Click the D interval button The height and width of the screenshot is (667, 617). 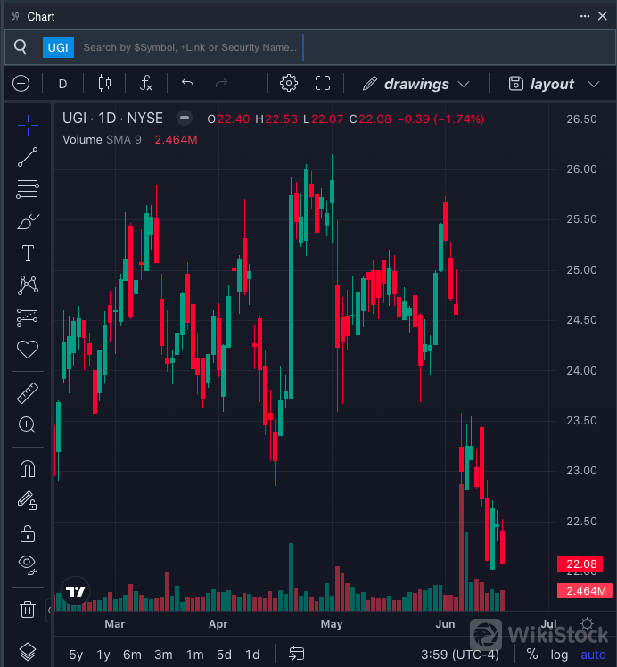tap(62, 84)
